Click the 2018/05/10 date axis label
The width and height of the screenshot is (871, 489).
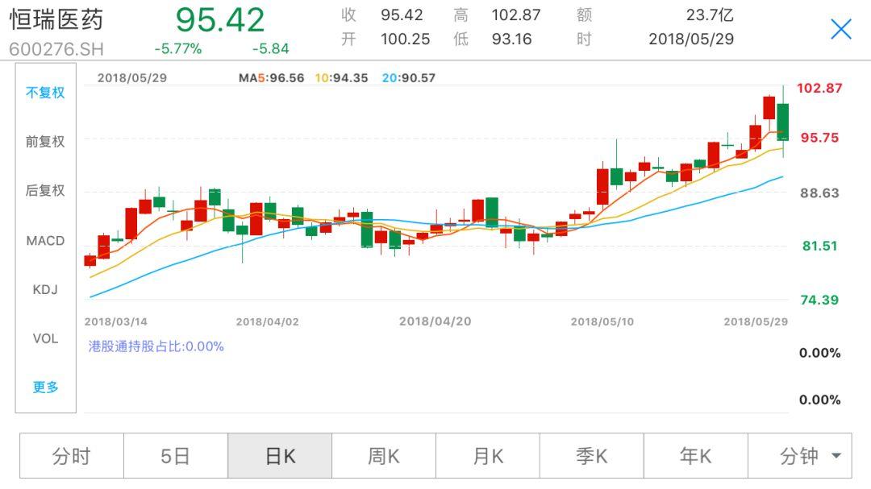pos(602,321)
